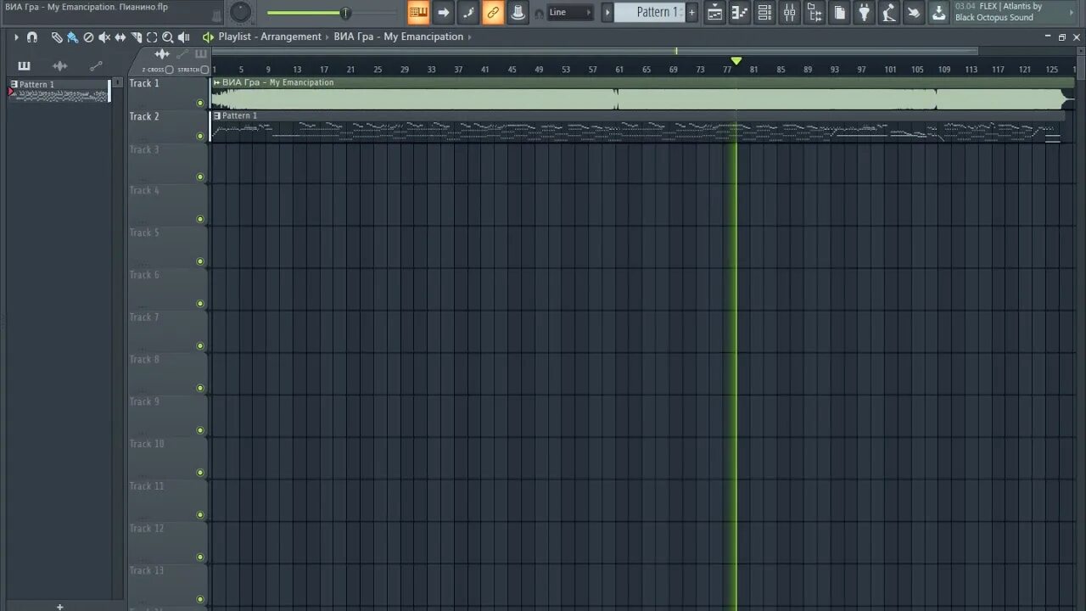Open ВИА Гра audio clip menu icon

[216, 82]
